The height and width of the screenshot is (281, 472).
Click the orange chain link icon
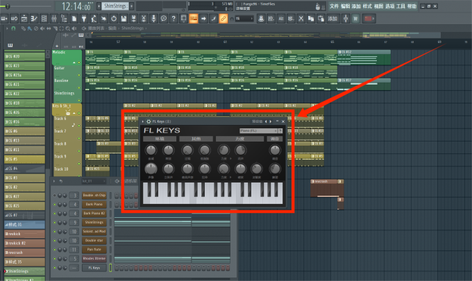click(223, 19)
